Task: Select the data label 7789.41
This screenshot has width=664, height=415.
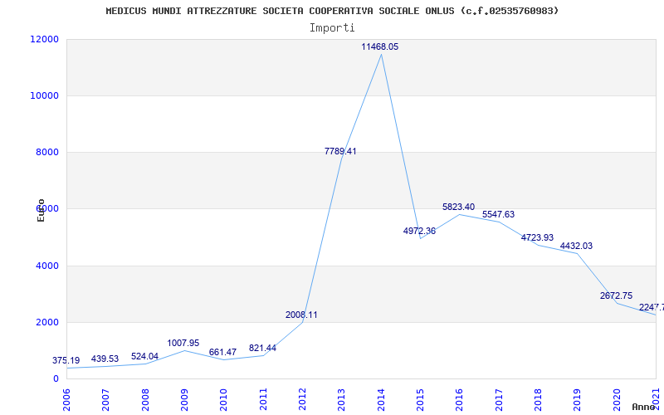Action: [x=340, y=151]
